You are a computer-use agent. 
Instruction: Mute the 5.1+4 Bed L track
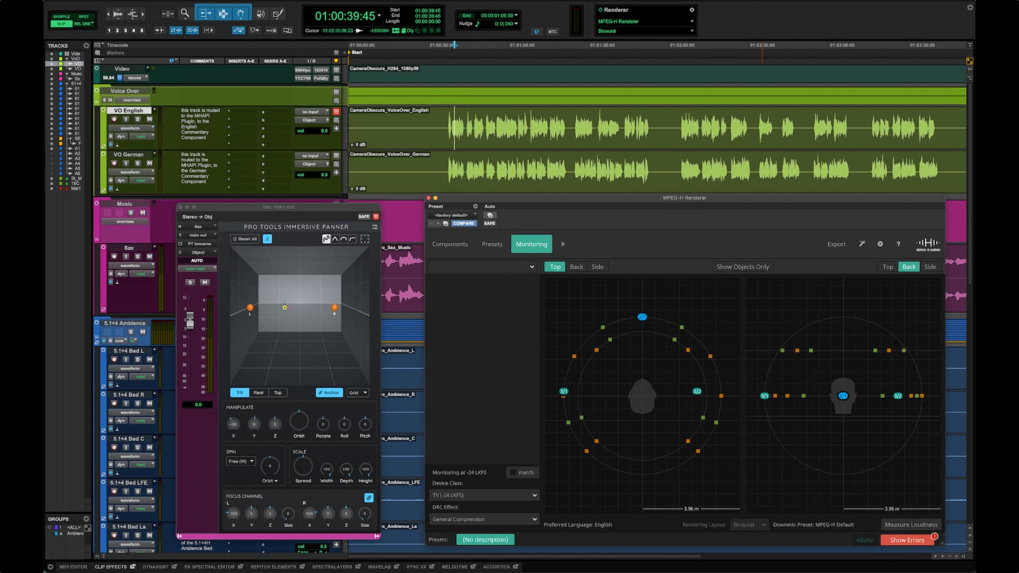[149, 359]
